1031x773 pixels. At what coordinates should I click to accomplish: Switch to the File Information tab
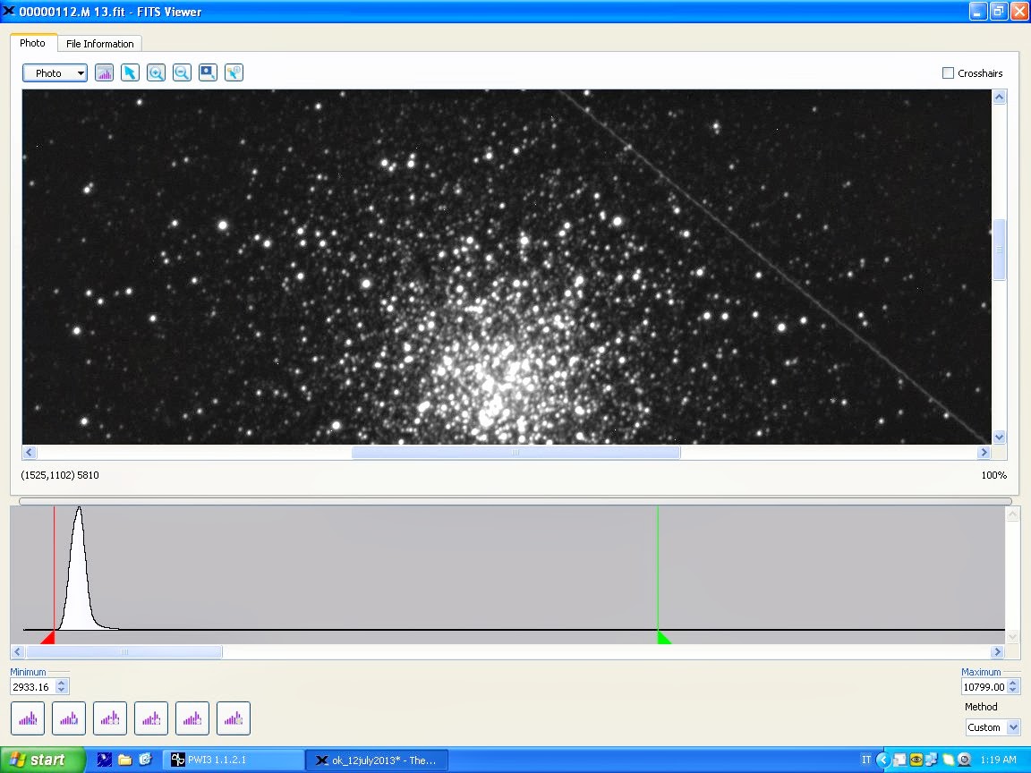99,44
